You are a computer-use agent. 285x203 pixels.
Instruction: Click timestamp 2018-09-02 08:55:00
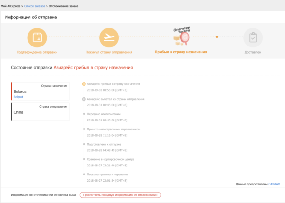tap(107, 90)
